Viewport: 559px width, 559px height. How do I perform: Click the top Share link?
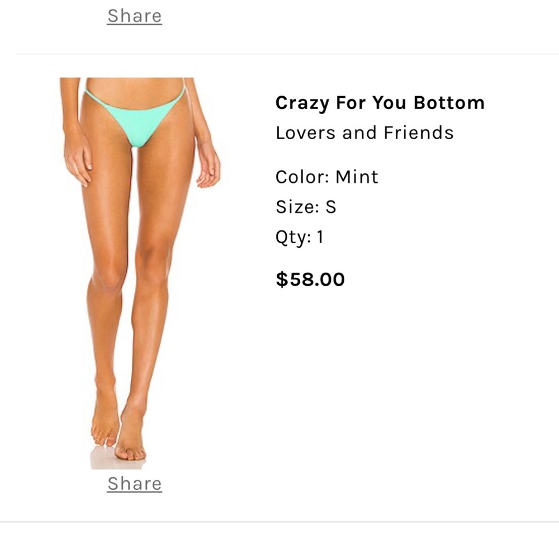click(134, 15)
